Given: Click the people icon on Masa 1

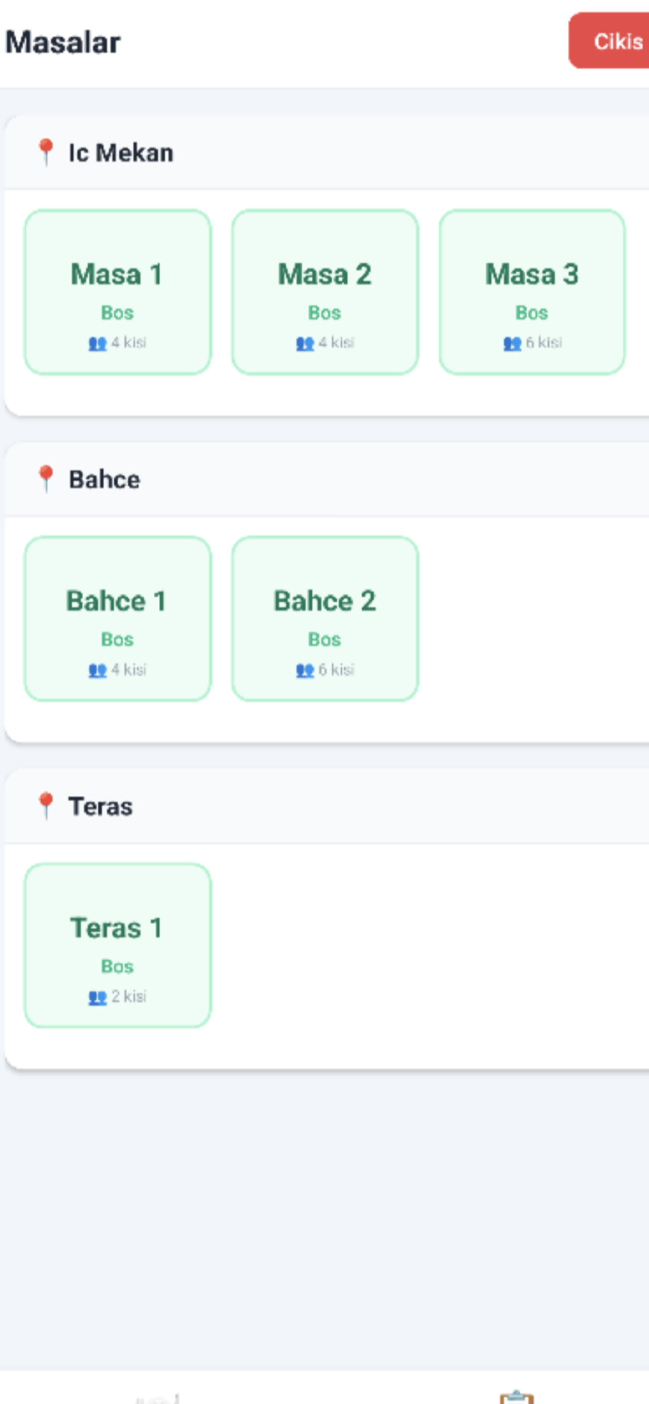Looking at the screenshot, I should point(98,343).
